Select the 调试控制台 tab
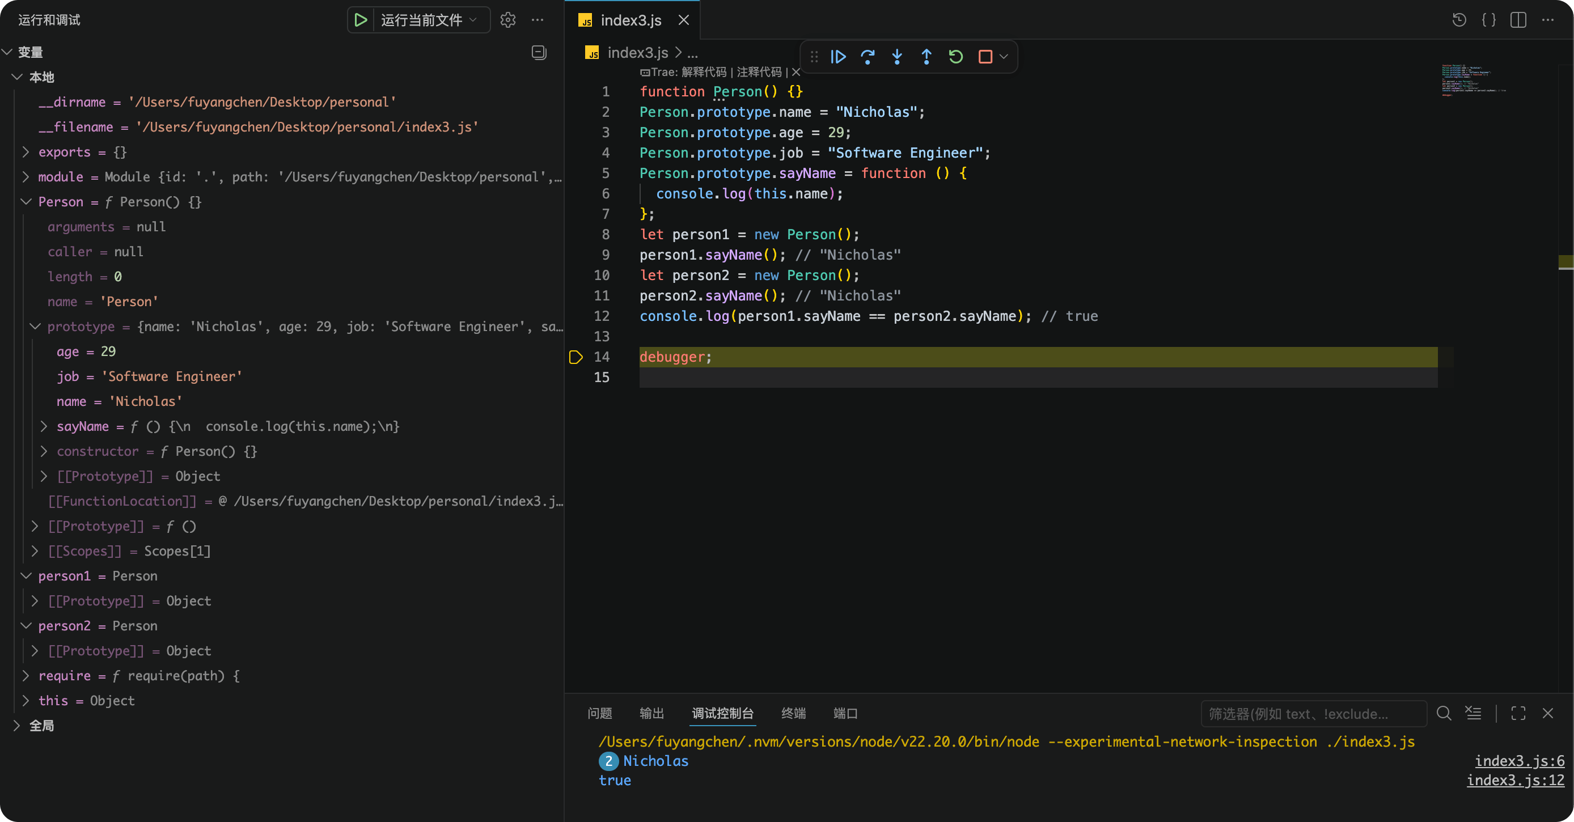 coord(722,713)
